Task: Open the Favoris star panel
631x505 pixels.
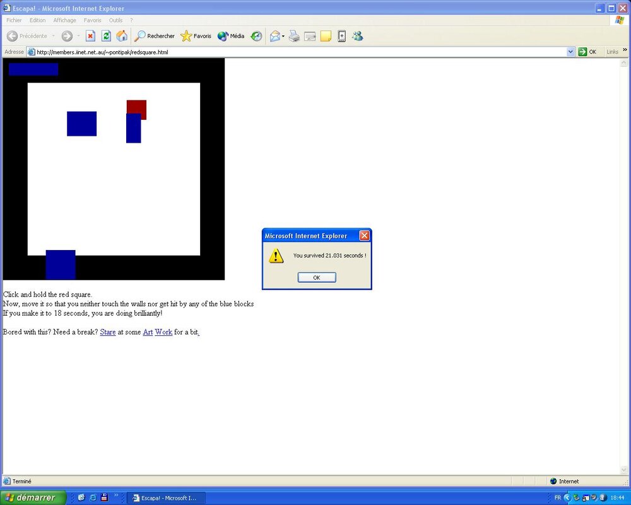Action: coord(196,36)
